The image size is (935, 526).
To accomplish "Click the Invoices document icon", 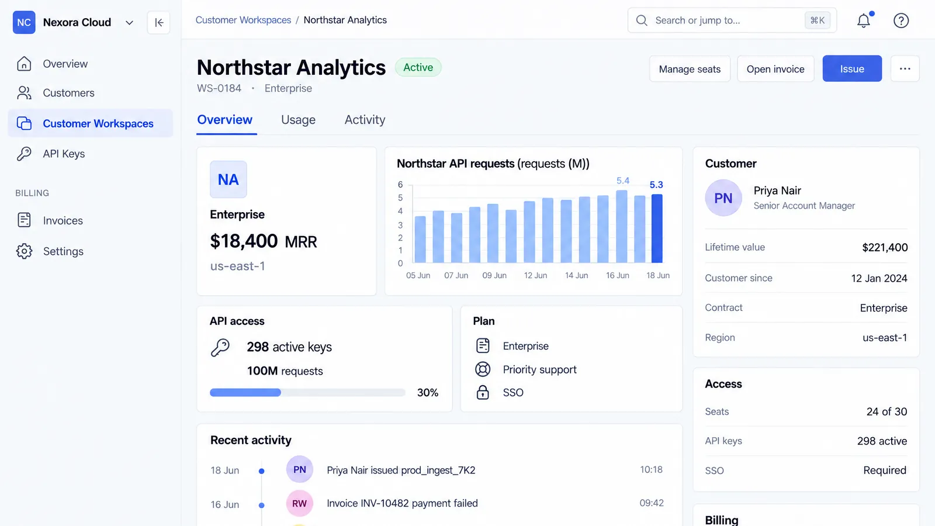I will [24, 220].
